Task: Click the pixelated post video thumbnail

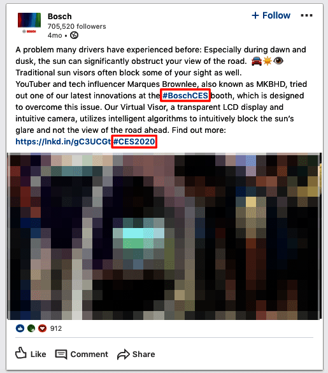Action: 164,236
